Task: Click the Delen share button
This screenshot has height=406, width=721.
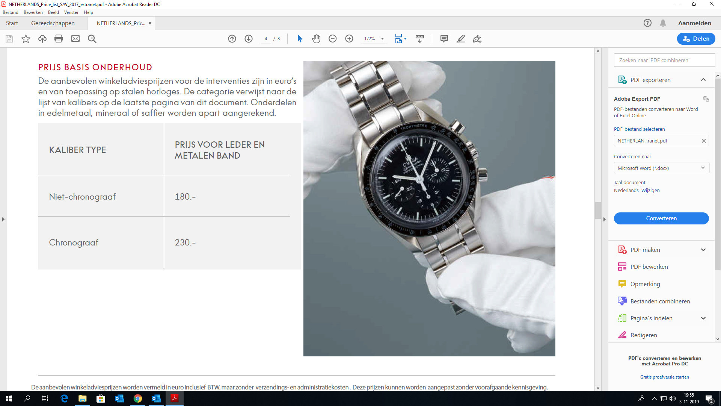Action: 696,39
